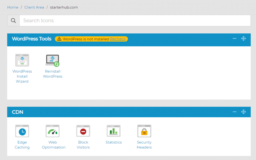Click the Statistics text label
Image resolution: width=256 pixels, height=160 pixels.
(x=114, y=142)
